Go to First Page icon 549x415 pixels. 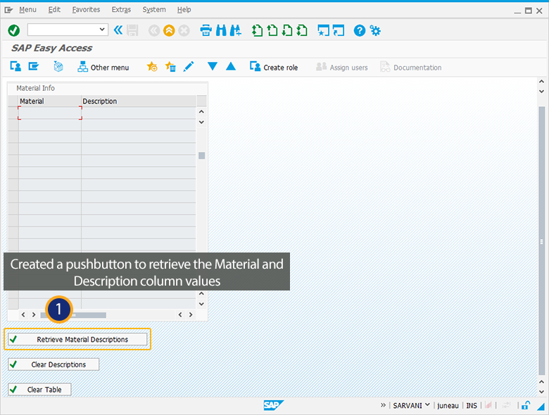257,30
